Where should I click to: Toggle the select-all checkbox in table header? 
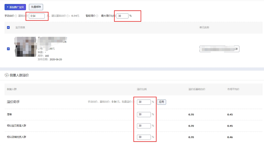[x=8, y=27]
